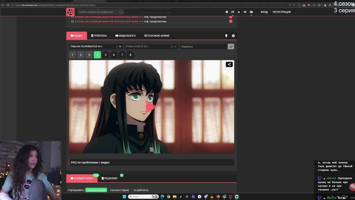The height and width of the screenshot is (200, 355).
Task: Switch to the ВИДЕОБЛОГИ tab
Action: 126,36
